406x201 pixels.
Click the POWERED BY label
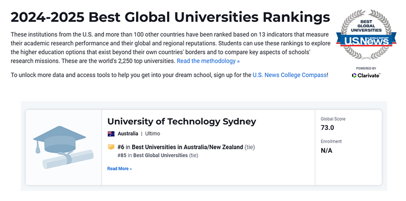pos(366,69)
